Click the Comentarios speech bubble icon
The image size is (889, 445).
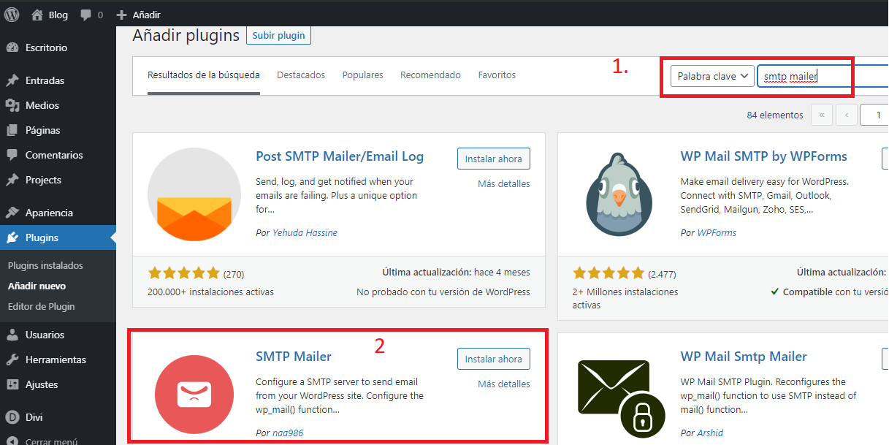point(12,155)
